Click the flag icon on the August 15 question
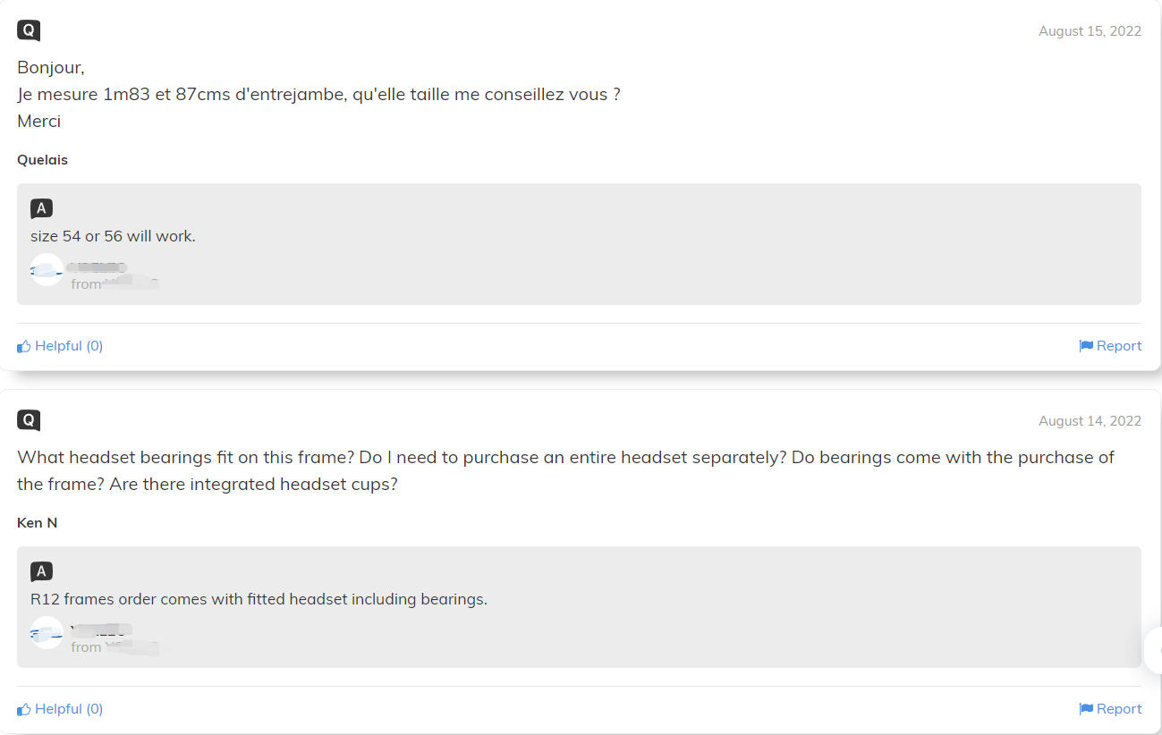This screenshot has width=1162, height=735. pos(1086,346)
